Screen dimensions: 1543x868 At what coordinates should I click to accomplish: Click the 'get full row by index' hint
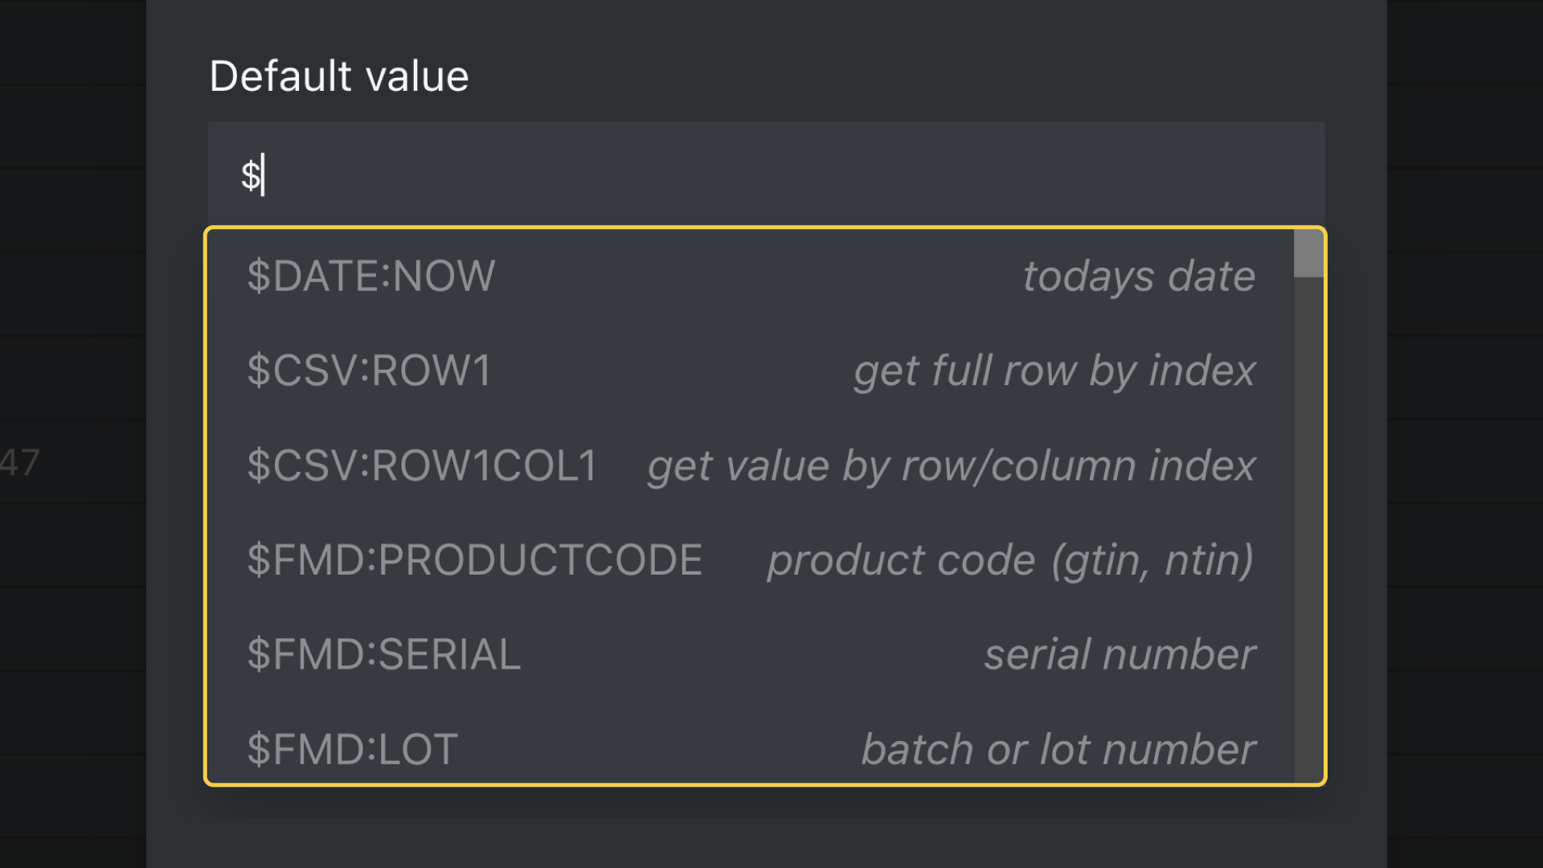1054,371
